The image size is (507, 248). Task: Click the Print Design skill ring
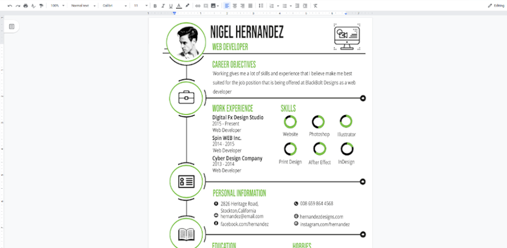click(x=290, y=149)
